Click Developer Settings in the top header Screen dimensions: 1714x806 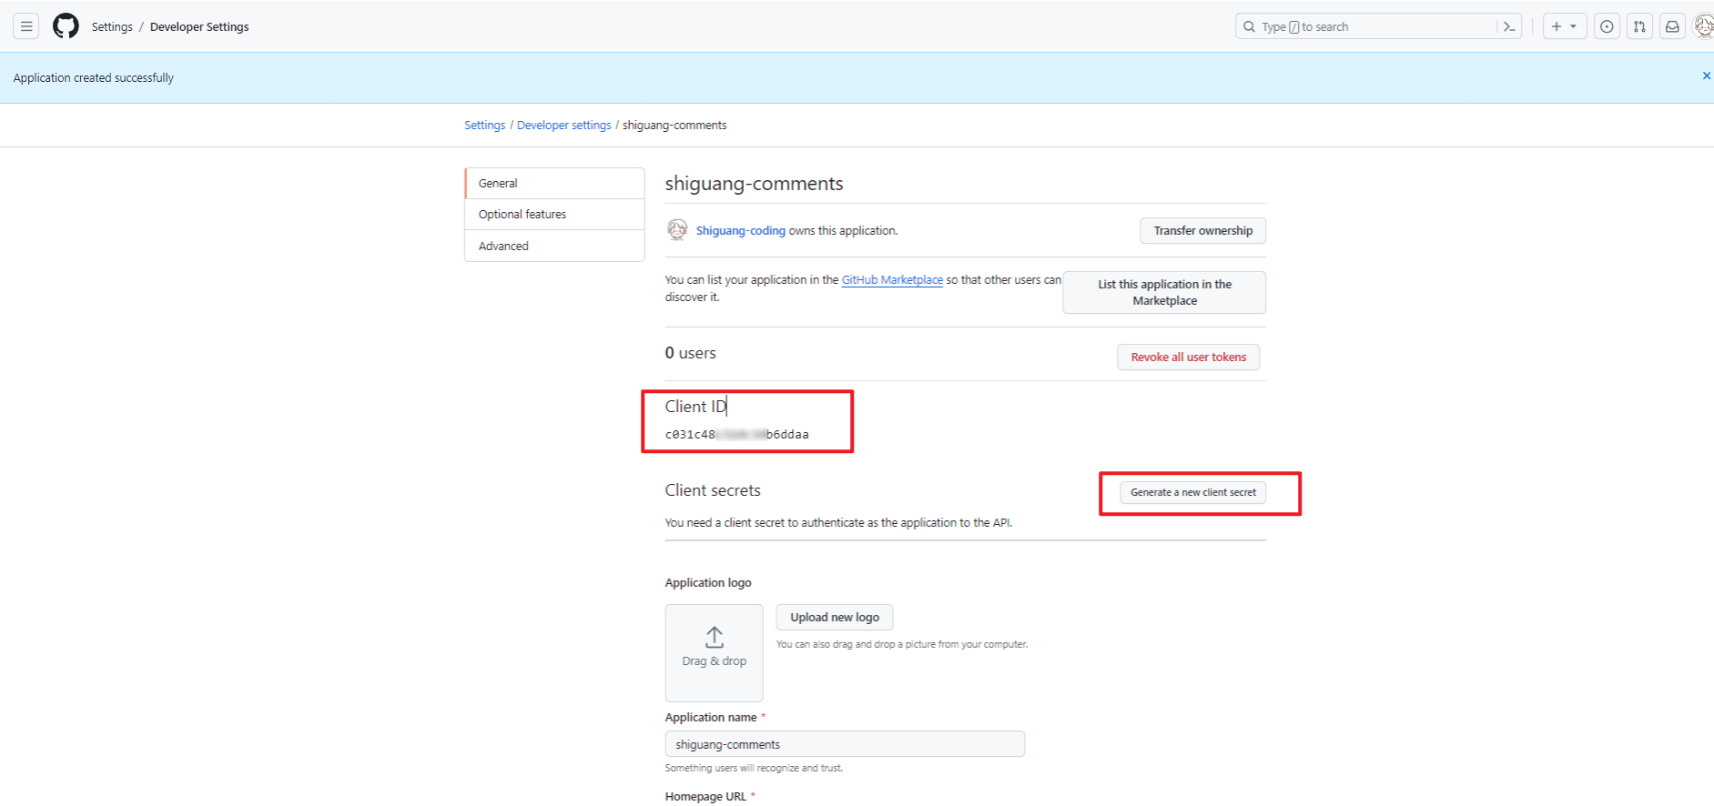[199, 26]
